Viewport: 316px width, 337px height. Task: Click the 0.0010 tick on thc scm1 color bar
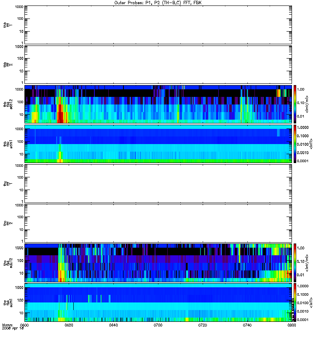303,311
